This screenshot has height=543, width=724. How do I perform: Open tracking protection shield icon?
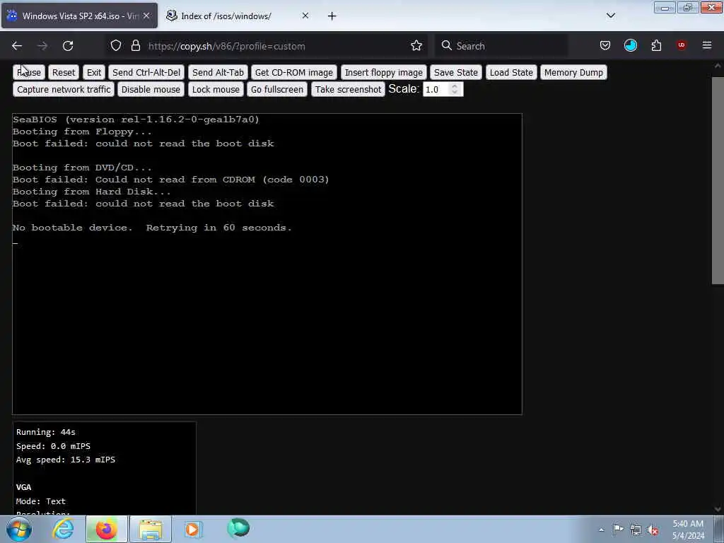pos(116,46)
